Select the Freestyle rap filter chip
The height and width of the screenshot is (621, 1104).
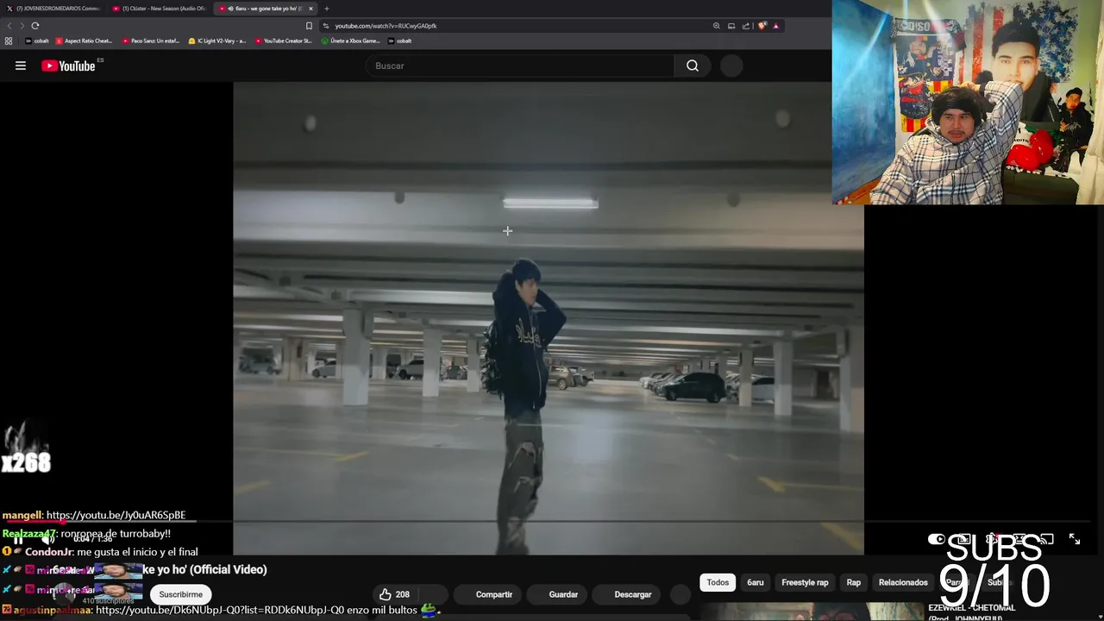[x=805, y=582]
